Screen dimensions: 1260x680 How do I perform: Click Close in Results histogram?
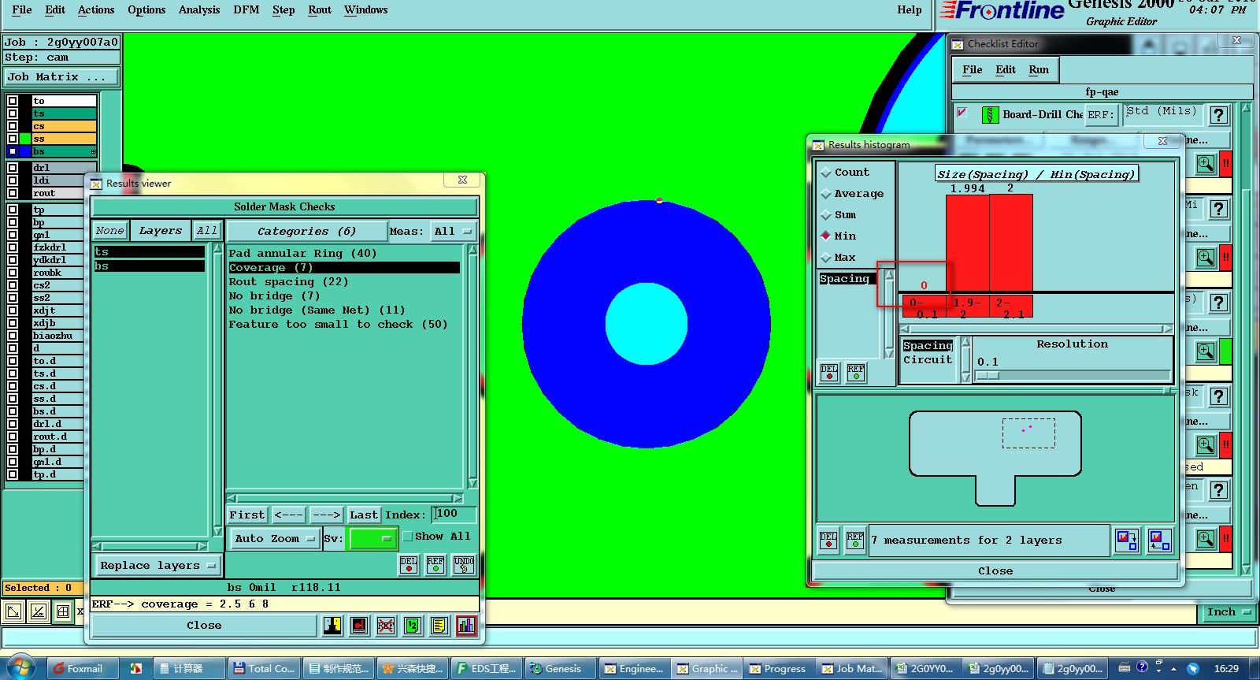tap(995, 570)
